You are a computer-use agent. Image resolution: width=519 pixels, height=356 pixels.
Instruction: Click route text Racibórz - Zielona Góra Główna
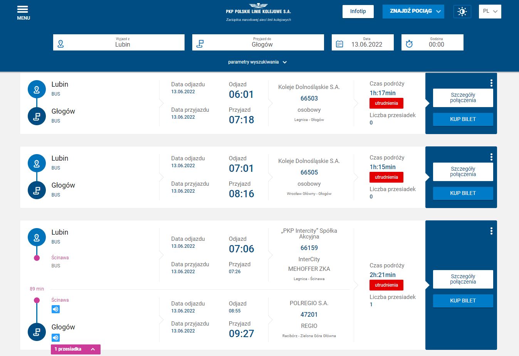(309, 336)
